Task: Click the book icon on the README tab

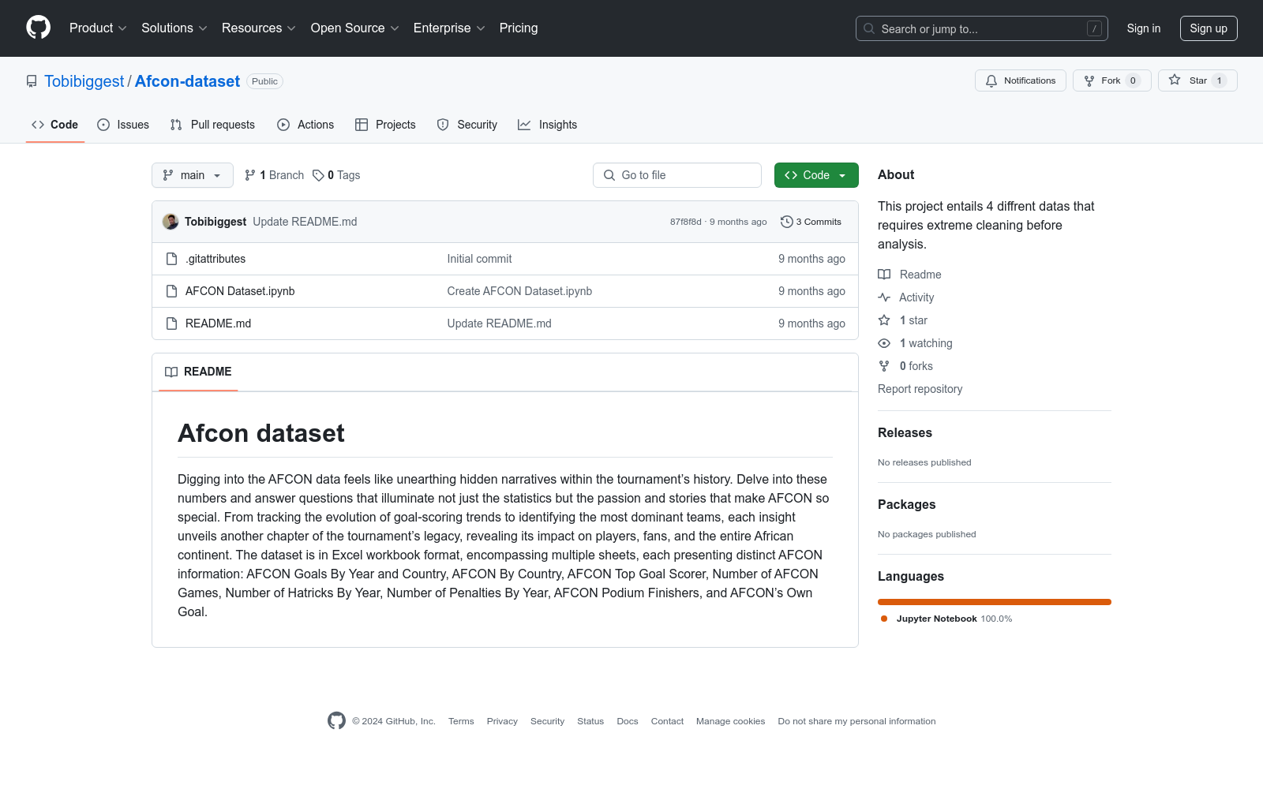Action: click(x=171, y=372)
